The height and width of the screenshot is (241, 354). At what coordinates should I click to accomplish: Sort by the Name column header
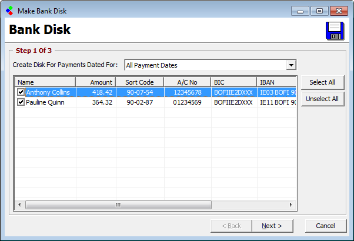[x=45, y=82]
